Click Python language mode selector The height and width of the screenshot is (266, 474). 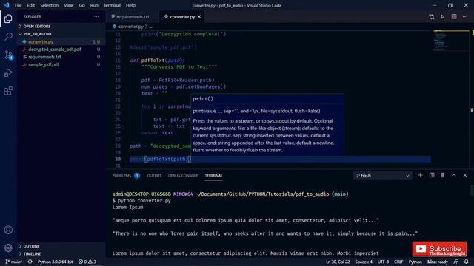click(415, 262)
